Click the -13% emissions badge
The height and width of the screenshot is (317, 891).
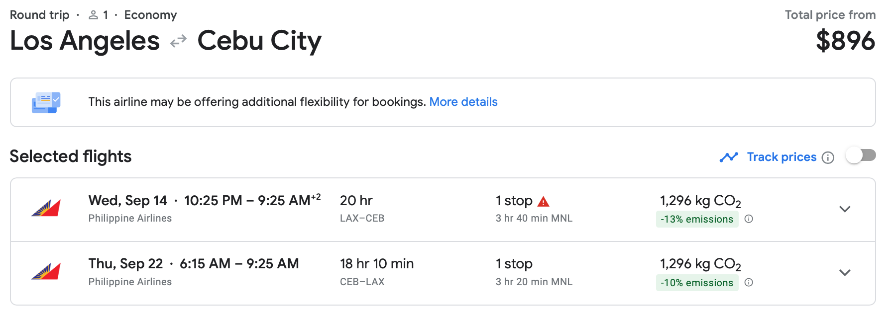[696, 219]
